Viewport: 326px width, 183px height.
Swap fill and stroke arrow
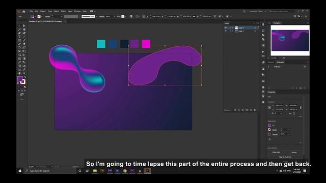coord(25,77)
